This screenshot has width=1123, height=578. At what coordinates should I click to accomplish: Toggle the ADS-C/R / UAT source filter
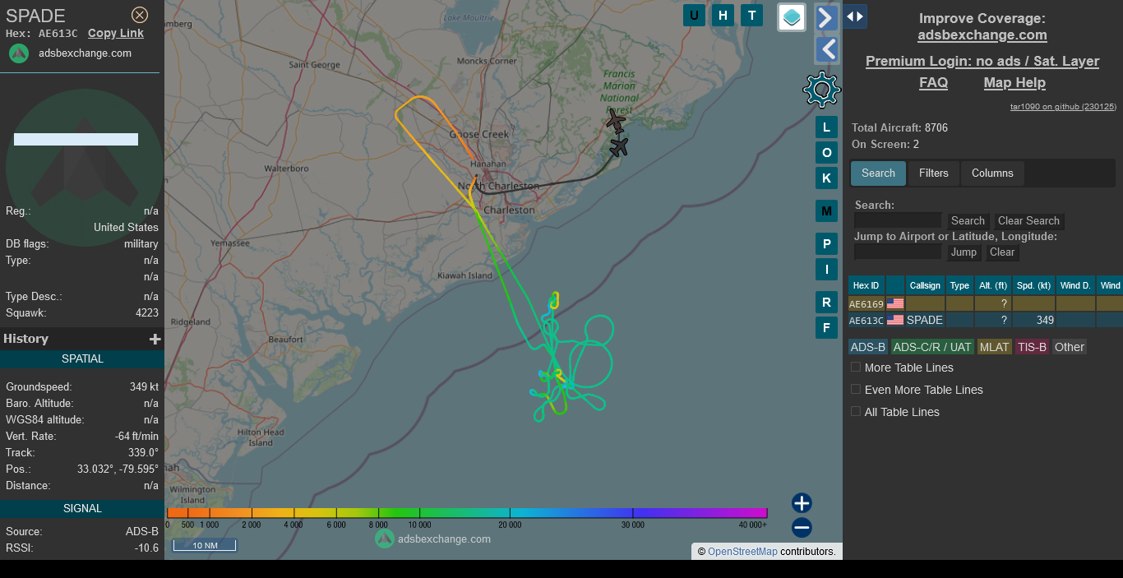click(932, 347)
